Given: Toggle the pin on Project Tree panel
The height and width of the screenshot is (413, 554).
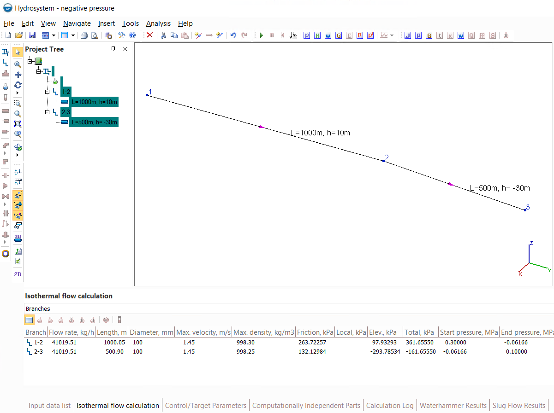Looking at the screenshot, I should (113, 49).
